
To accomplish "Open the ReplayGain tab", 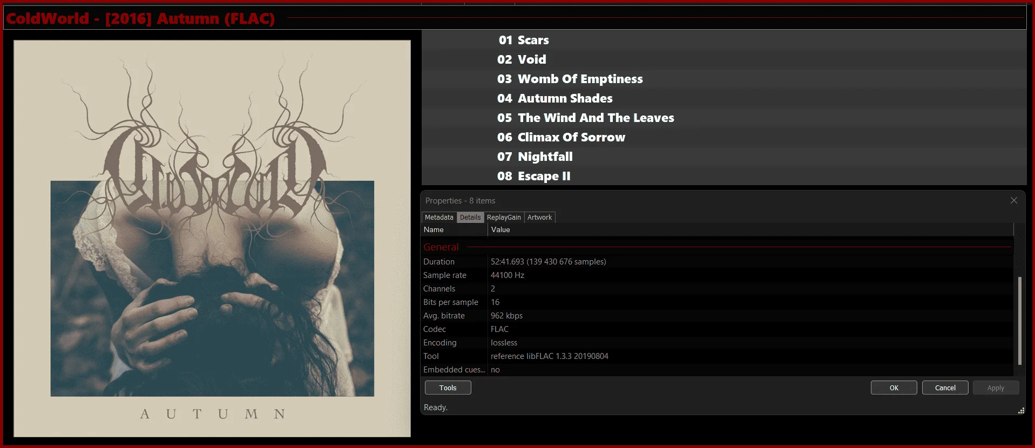I will point(504,217).
